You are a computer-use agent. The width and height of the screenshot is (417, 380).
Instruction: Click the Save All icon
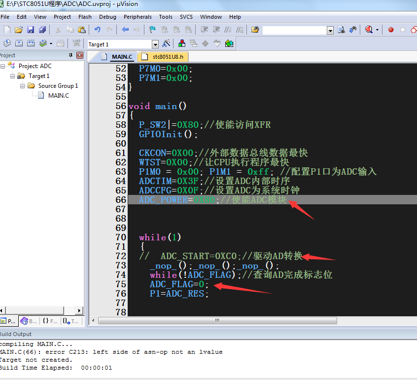pyautogui.click(x=42, y=30)
